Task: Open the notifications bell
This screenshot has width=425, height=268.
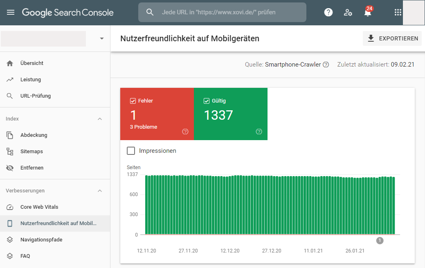Action: [368, 12]
